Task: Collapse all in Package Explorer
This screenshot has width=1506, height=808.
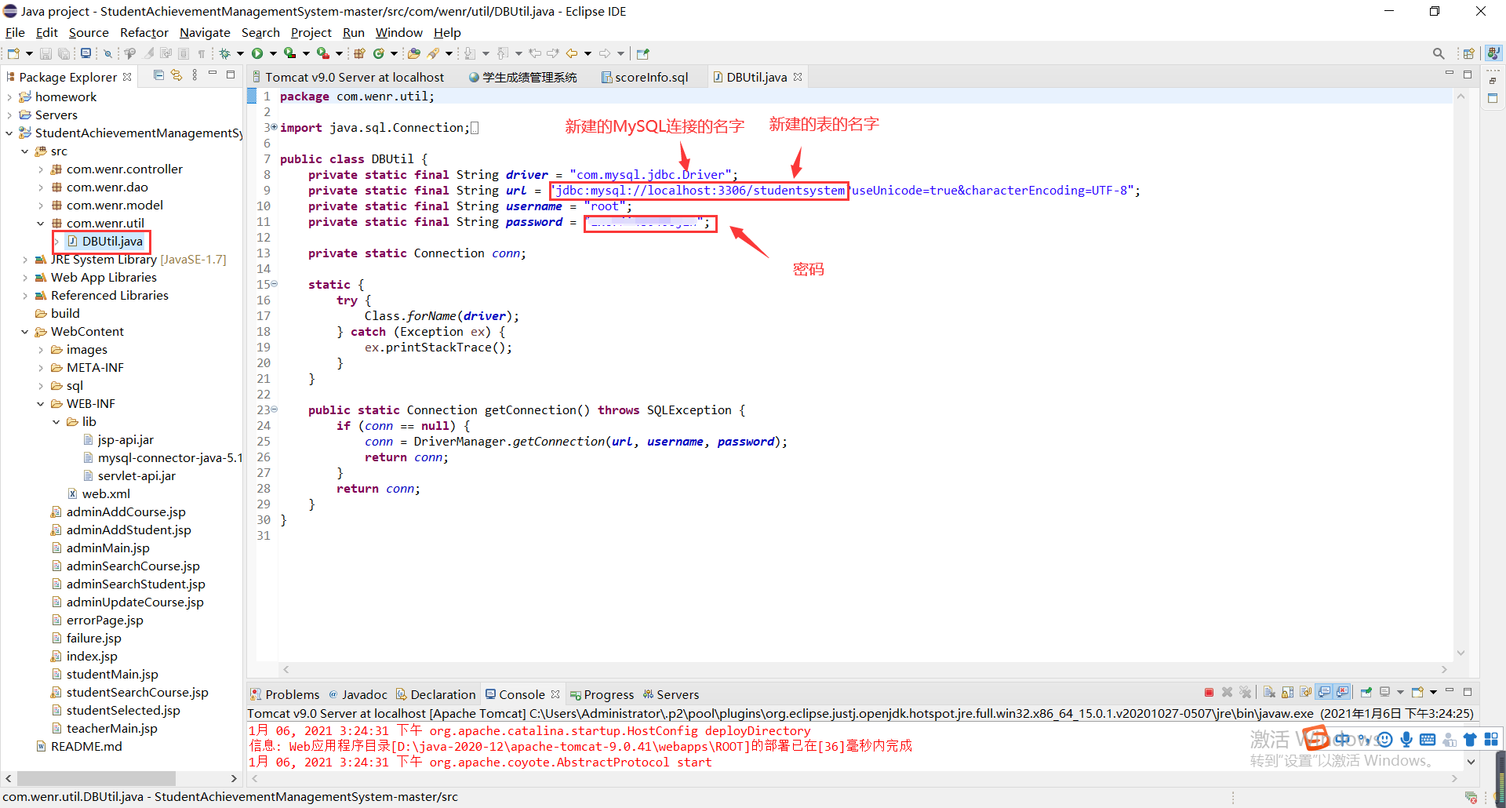Action: pyautogui.click(x=158, y=75)
